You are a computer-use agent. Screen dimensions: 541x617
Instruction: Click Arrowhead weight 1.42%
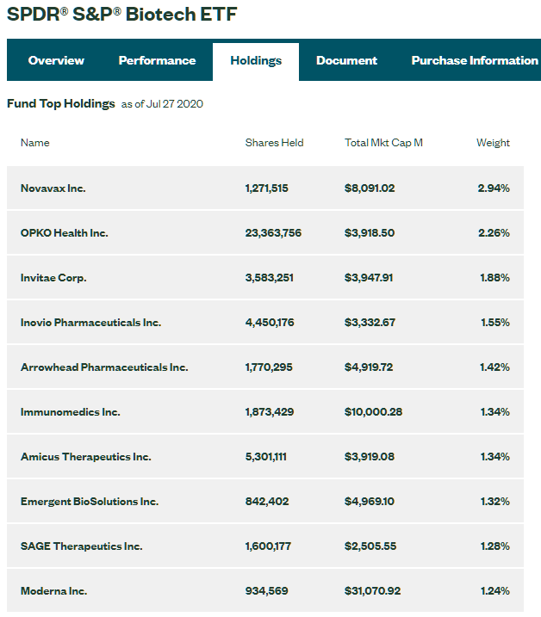(x=494, y=367)
